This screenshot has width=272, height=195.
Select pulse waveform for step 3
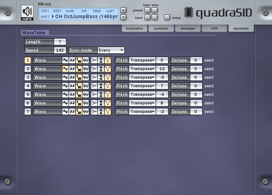[79, 77]
